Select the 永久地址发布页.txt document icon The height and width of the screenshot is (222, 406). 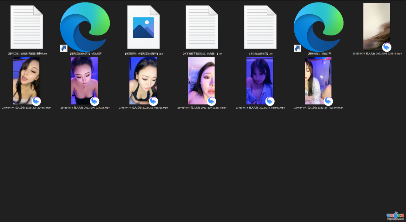coord(260,27)
